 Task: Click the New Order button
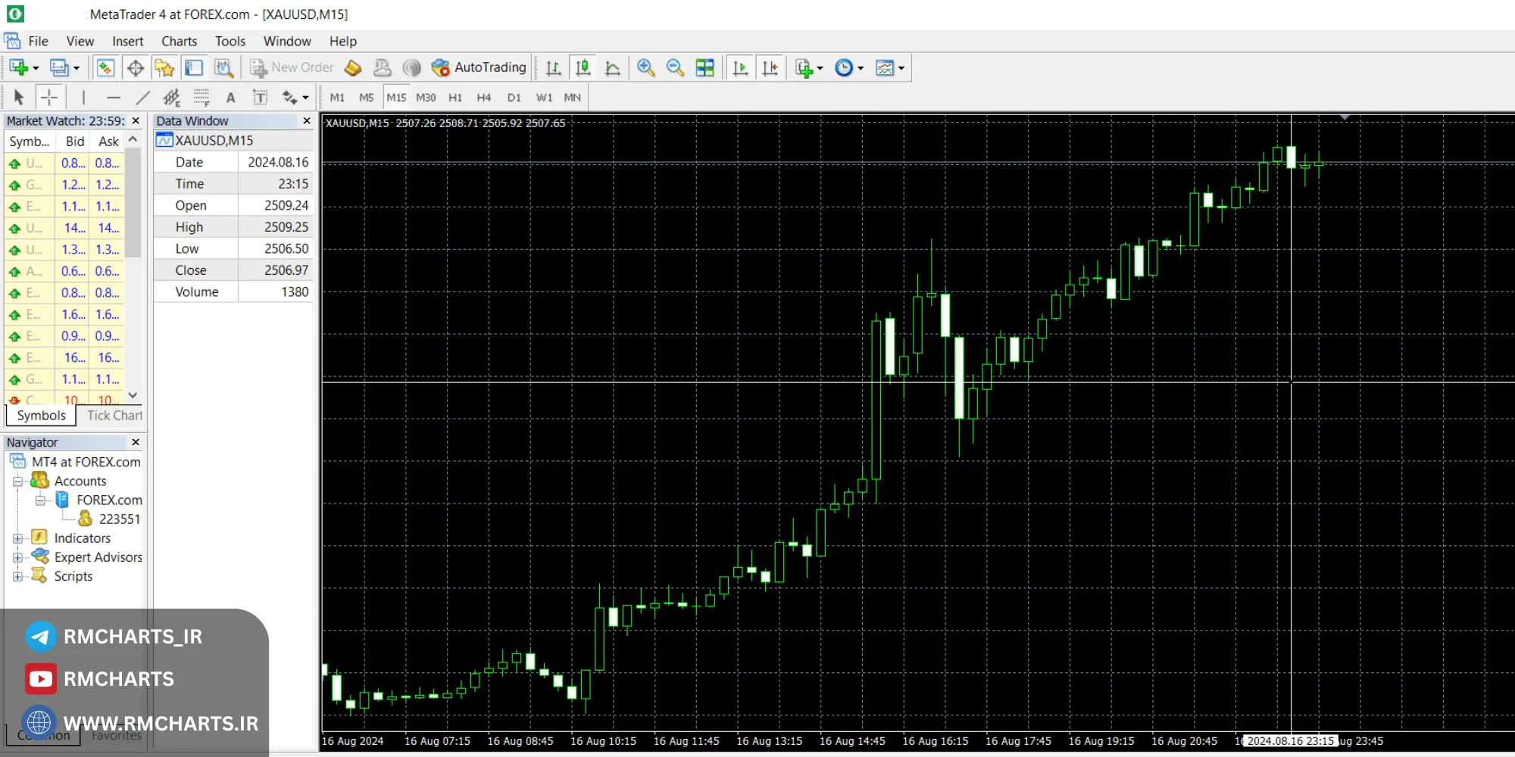click(x=292, y=67)
